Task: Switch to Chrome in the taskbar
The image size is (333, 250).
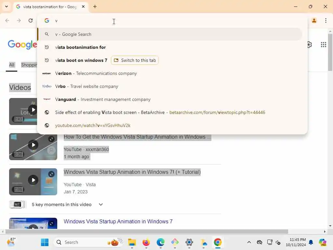Action: (x=218, y=242)
